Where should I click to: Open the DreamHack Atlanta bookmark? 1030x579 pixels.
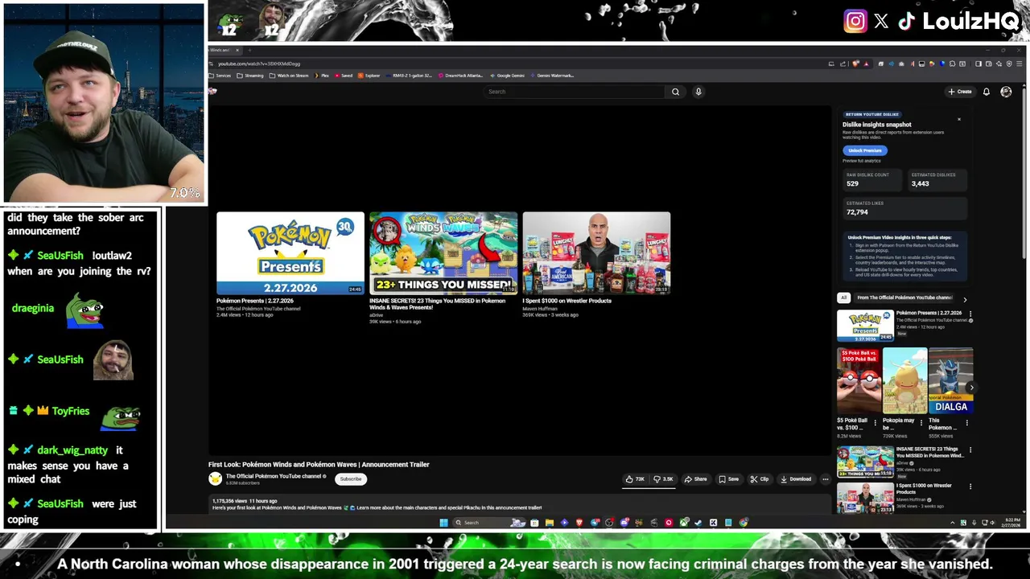pos(460,76)
